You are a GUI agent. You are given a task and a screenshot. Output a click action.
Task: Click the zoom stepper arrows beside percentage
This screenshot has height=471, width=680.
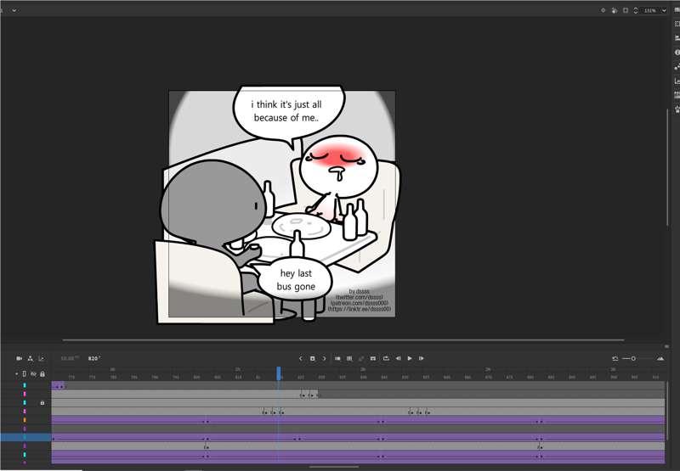[636, 10]
